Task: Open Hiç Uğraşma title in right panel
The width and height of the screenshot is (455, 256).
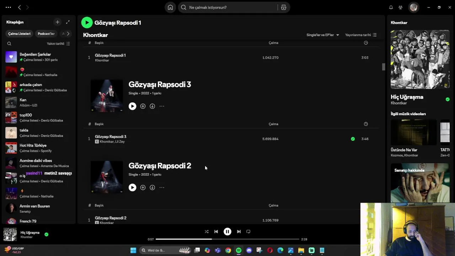Action: click(x=407, y=97)
